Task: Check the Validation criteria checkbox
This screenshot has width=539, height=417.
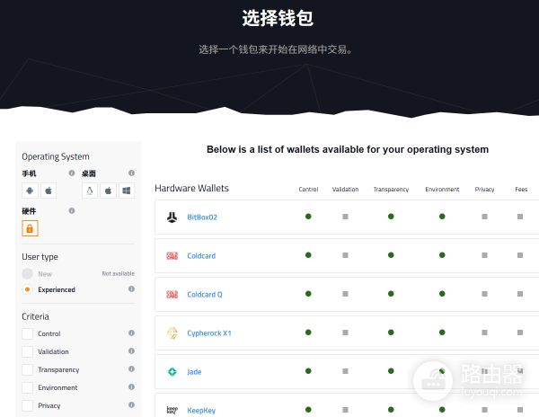Action: click(28, 352)
